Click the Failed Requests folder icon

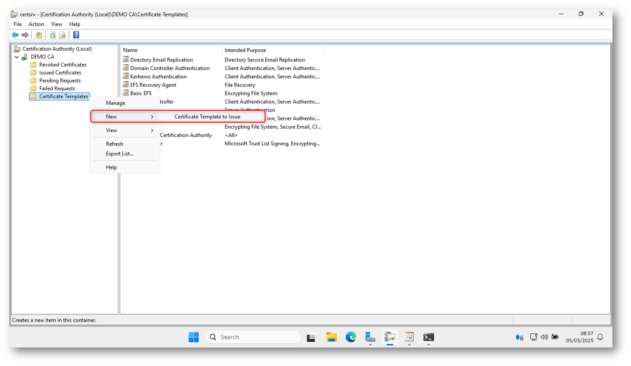33,89
